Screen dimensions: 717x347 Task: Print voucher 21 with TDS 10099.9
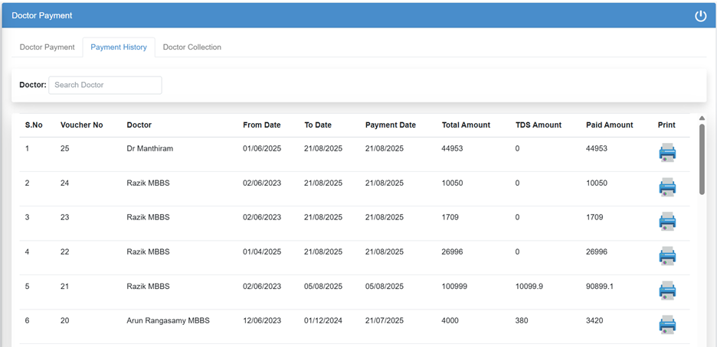pos(667,290)
